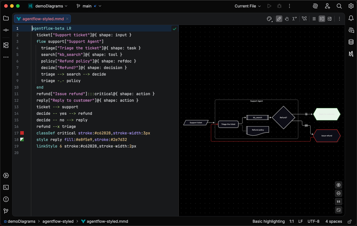Click the kb_search tool node
Screen dimensions: 357x226
pos(258,117)
